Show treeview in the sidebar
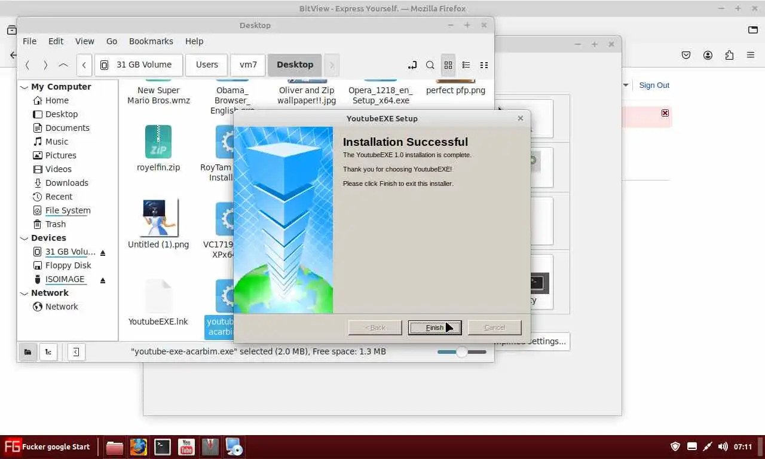Screen dimensions: 765x459 click(48, 352)
